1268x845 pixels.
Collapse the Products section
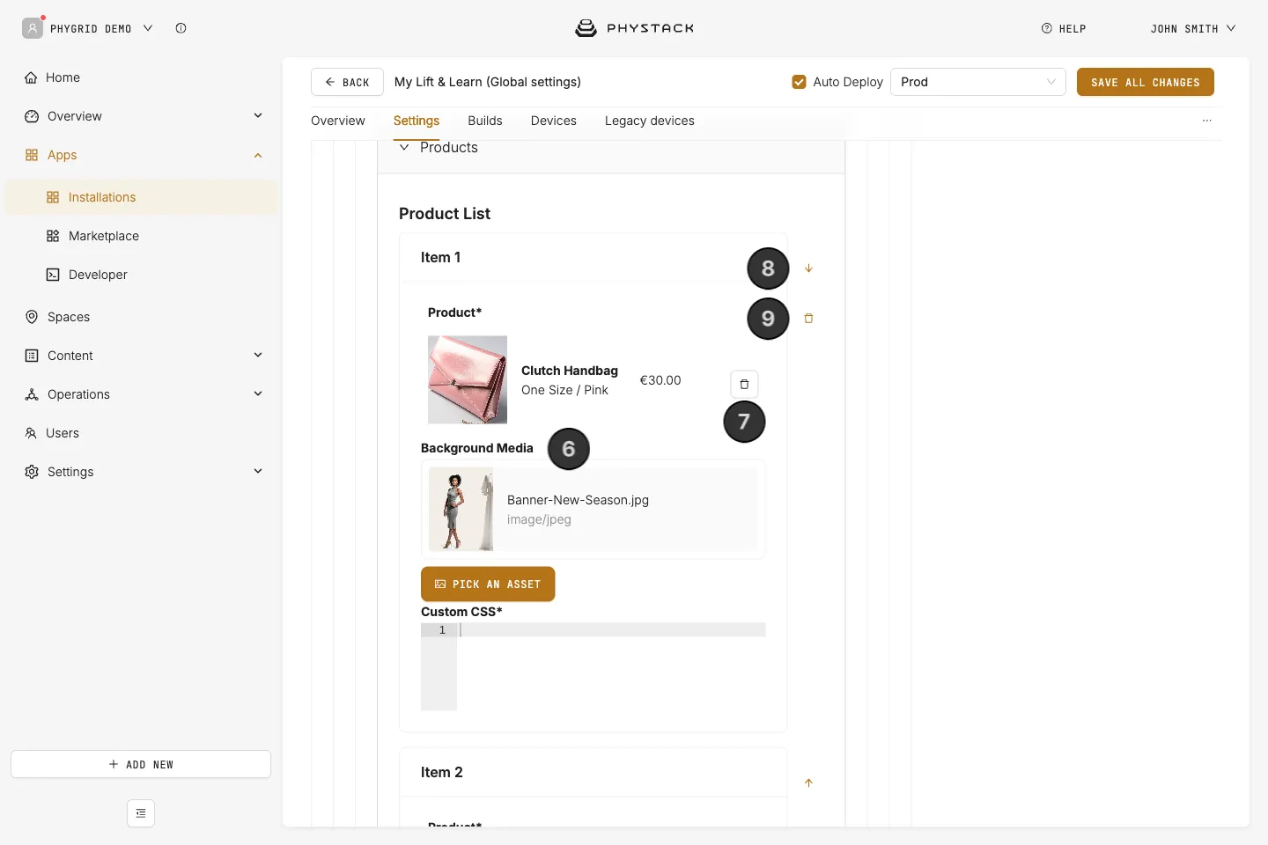[404, 148]
